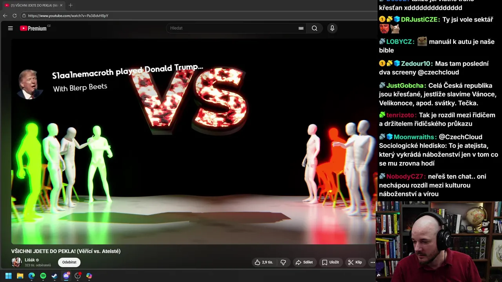Subscribe with the Odebírat button
502x282 pixels.
pyautogui.click(x=69, y=262)
